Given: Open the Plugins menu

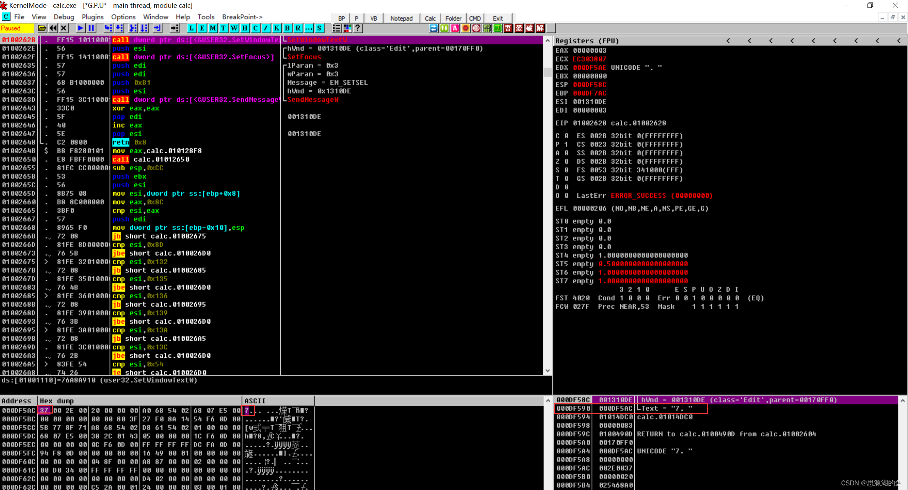Looking at the screenshot, I should (x=93, y=17).
